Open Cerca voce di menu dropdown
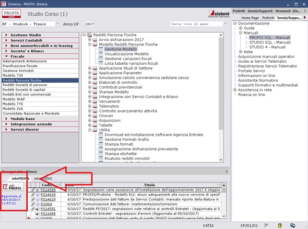 [x=225, y=23]
